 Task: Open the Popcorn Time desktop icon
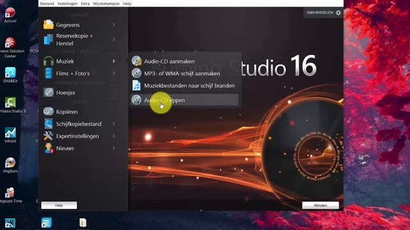[x=10, y=195]
